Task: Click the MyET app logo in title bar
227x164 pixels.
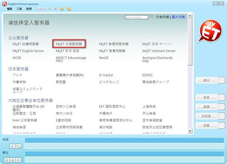Action: tap(5, 4)
